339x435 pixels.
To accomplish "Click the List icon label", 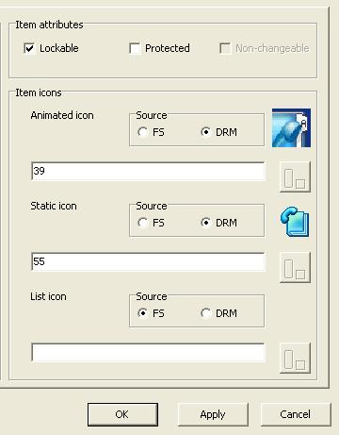I will coord(48,296).
